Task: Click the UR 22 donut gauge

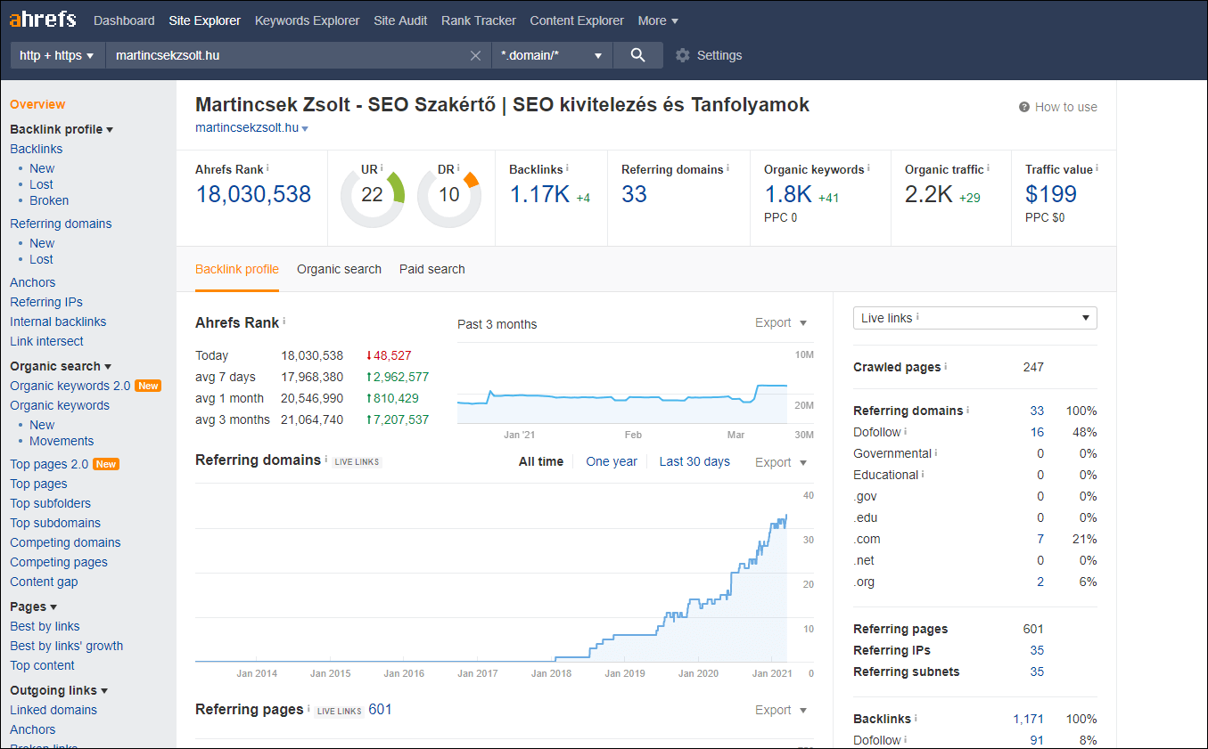Action: [x=372, y=194]
